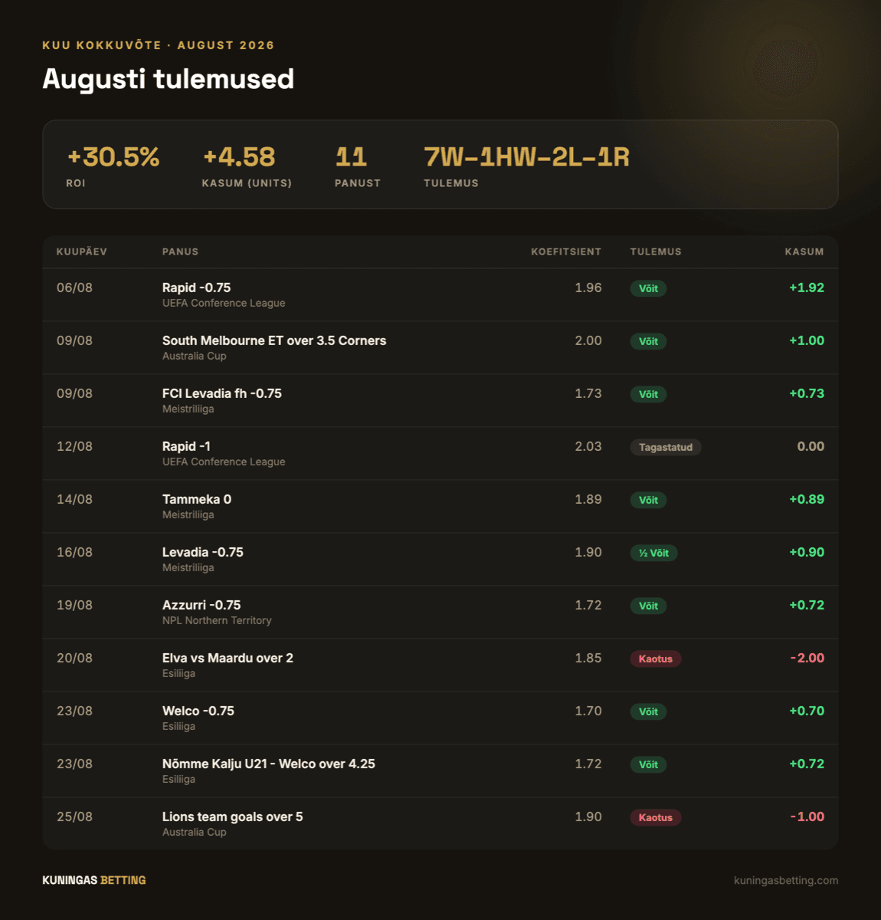Click the ½ Võit result badge
The height and width of the screenshot is (920, 881).
[x=653, y=553]
